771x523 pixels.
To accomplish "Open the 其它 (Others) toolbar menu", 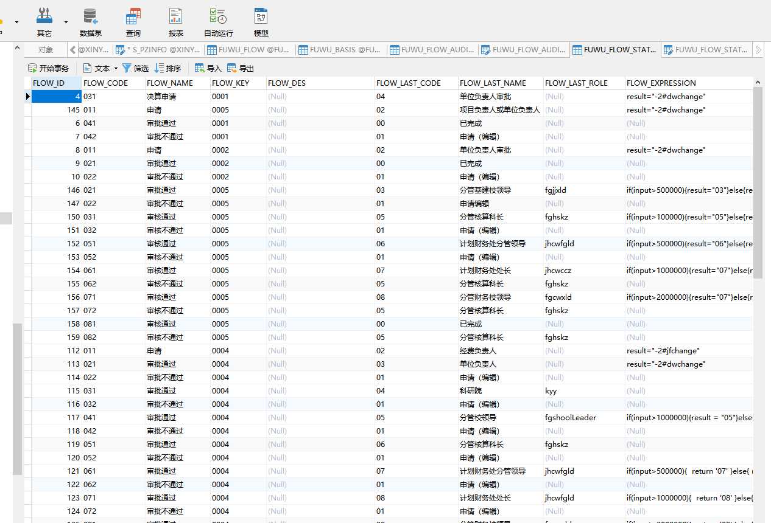I will pyautogui.click(x=44, y=22).
